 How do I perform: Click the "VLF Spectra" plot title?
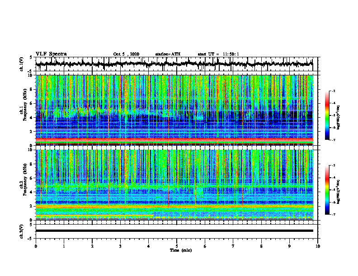click(51, 54)
